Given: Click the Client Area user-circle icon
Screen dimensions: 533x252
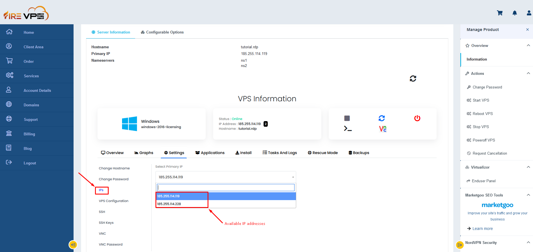Looking at the screenshot, I should click(x=9, y=46).
